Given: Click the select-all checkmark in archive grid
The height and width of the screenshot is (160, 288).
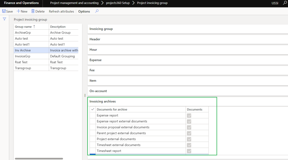Looking at the screenshot, I should 93,109.
